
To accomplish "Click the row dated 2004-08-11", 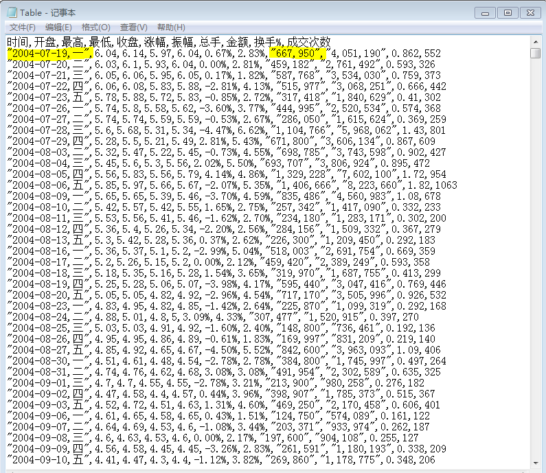I will point(227,218).
